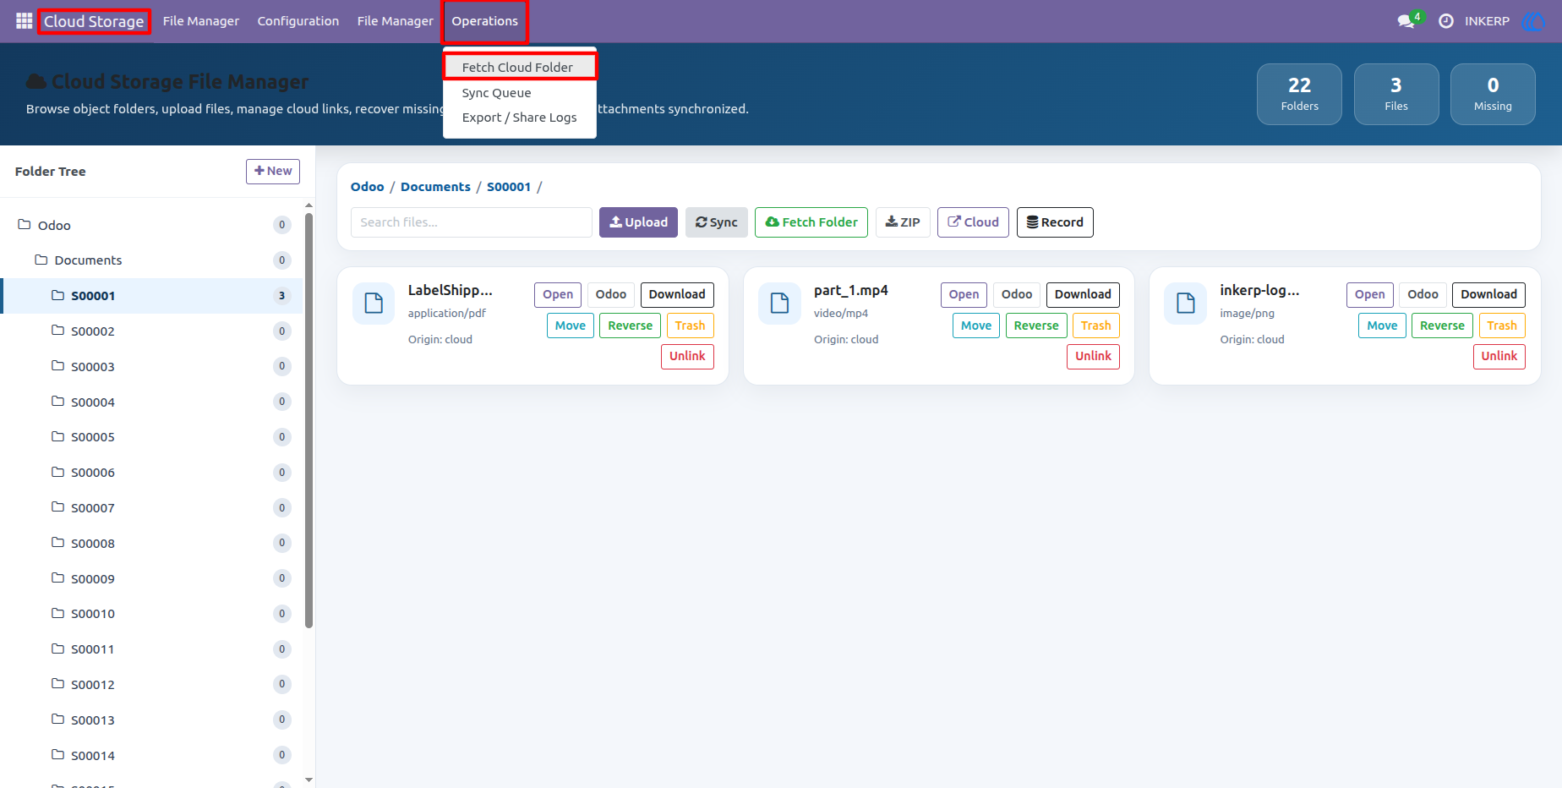
Task: Open folder S00012 in the tree
Action: point(152,685)
